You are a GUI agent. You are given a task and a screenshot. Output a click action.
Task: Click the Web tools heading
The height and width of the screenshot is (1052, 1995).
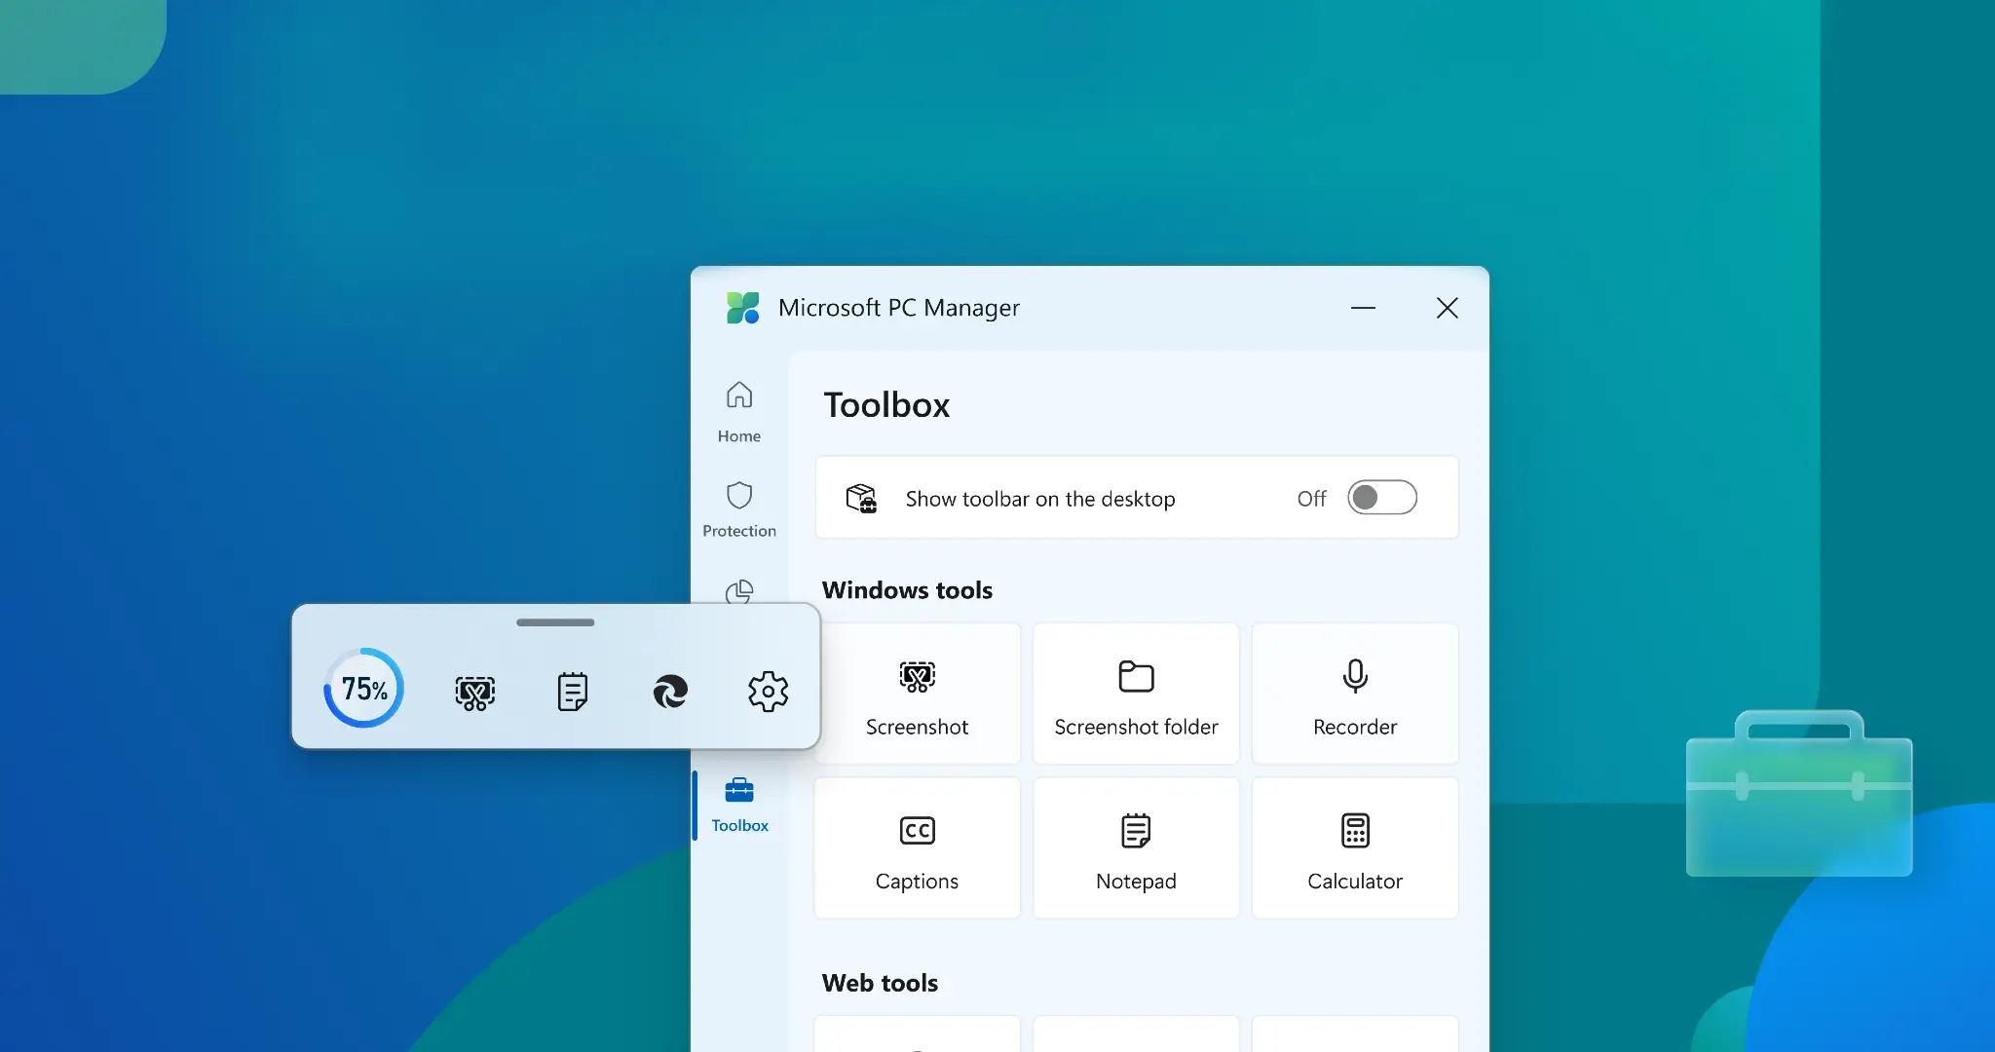[880, 983]
